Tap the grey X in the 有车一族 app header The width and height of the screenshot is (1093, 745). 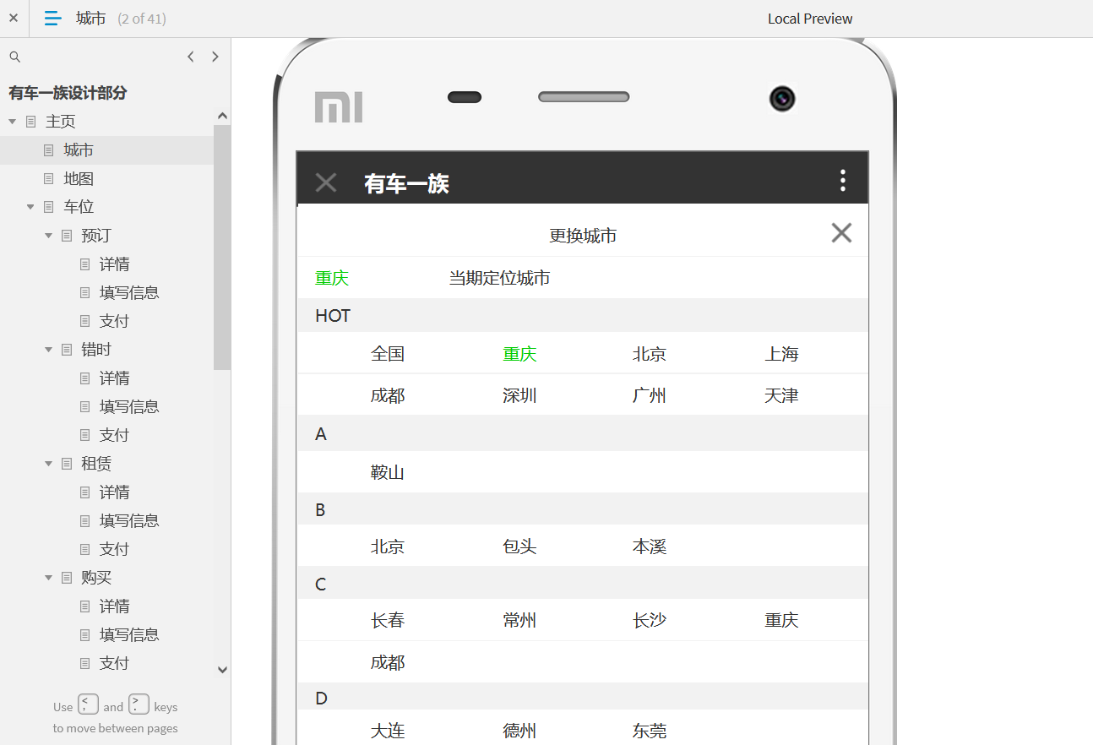coord(326,182)
